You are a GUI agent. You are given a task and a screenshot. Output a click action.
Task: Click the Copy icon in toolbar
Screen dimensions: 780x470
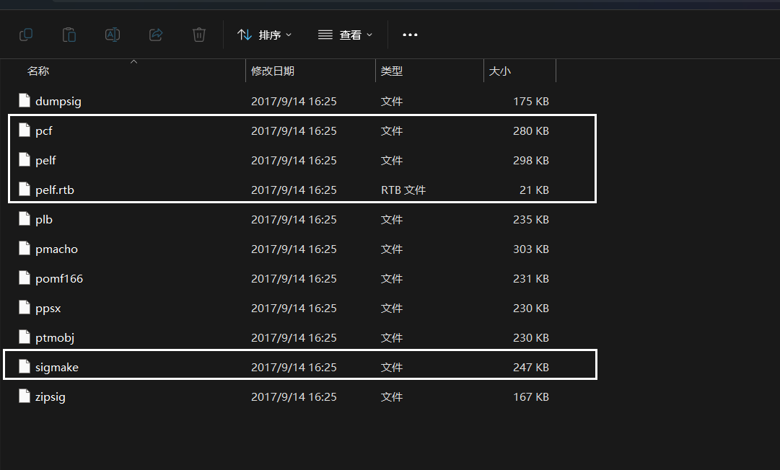[x=26, y=35]
